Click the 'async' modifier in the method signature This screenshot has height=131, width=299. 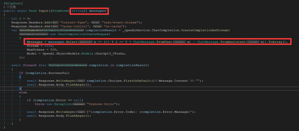[x=22, y=11]
